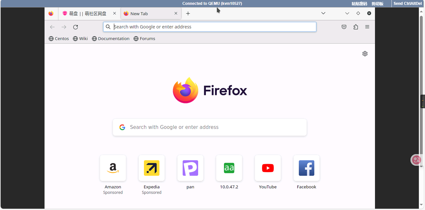Close the Firefox browser window
The image size is (425, 210).
pyautogui.click(x=369, y=13)
